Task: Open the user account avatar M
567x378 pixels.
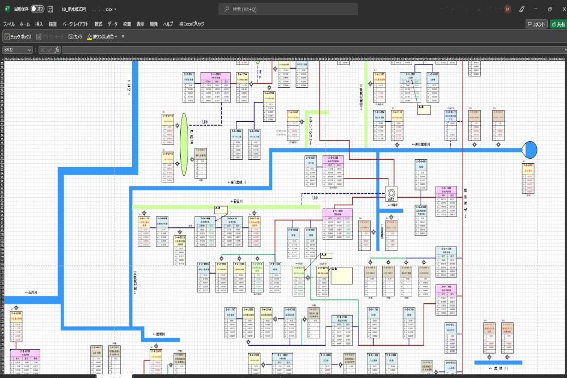Action: click(x=507, y=9)
